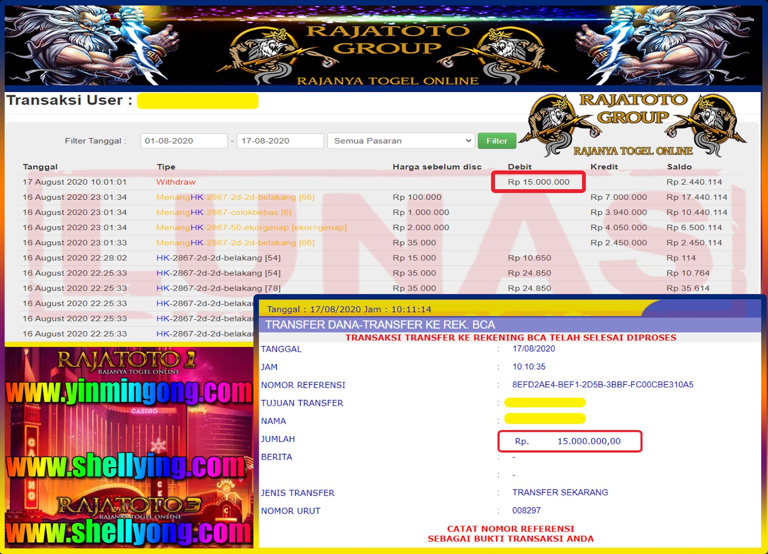Click the www.shellying.com banner link
The height and width of the screenshot is (554, 768).
click(126, 466)
